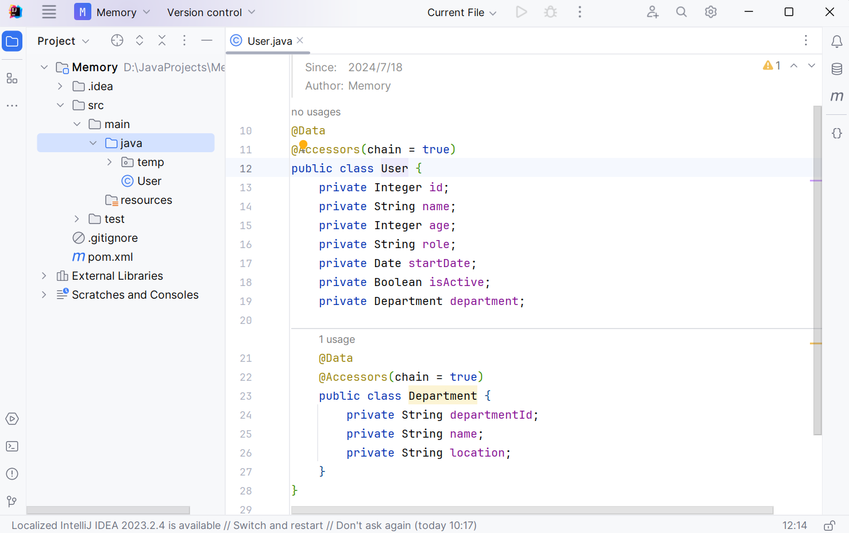
Task: Click Collapse All in Project panel
Action: (x=162, y=40)
